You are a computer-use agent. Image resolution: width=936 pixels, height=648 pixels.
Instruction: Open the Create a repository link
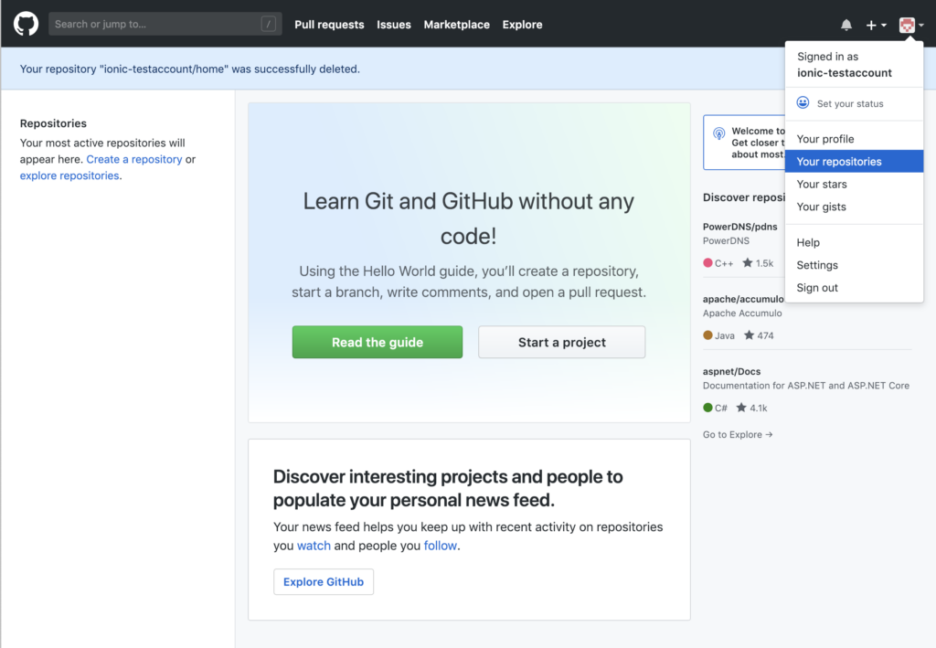[133, 159]
